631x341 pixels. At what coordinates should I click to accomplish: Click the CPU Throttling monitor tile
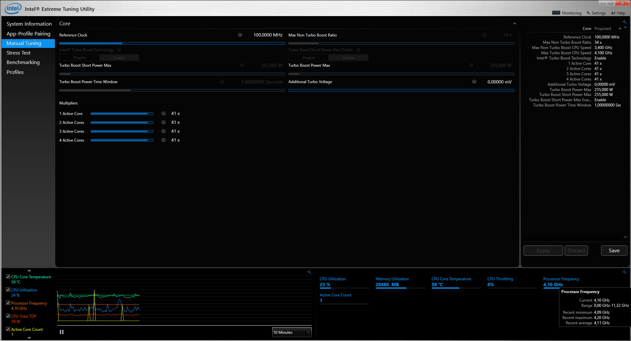(512, 283)
